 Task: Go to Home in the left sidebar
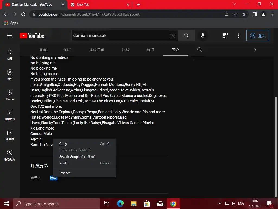[x=10, y=54]
